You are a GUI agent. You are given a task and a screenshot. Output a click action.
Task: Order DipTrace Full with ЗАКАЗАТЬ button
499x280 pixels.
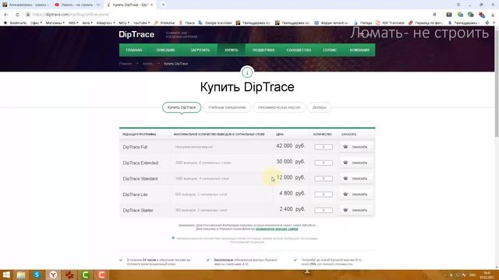coord(356,147)
